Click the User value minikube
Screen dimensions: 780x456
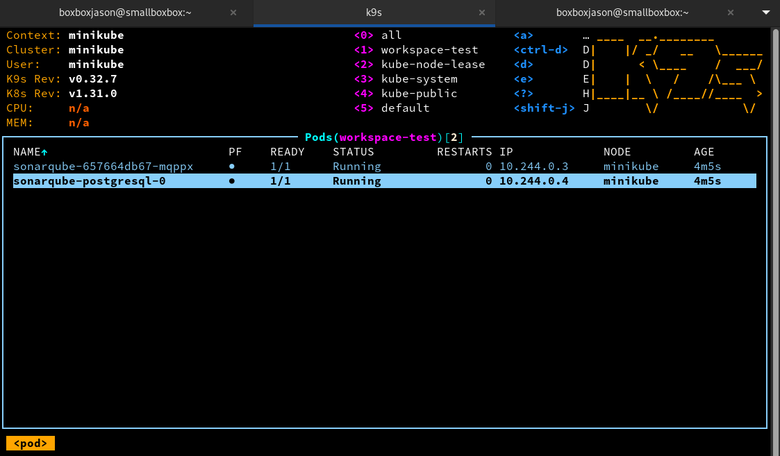pos(97,64)
